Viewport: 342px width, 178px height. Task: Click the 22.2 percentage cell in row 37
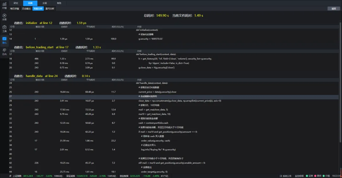[113, 141]
